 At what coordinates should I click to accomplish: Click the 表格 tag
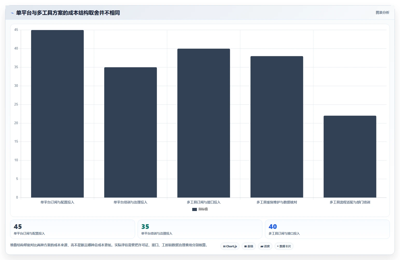(x=249, y=246)
